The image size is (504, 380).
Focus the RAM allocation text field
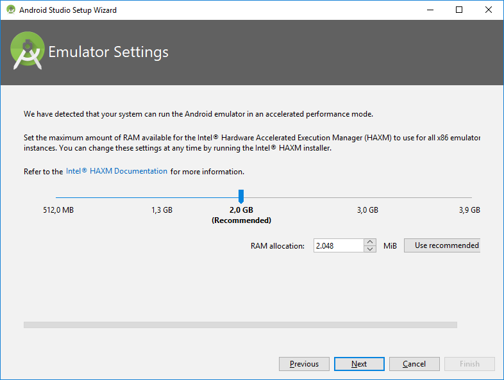click(337, 245)
